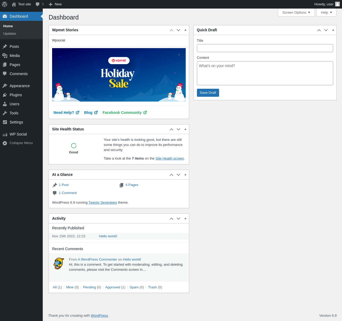
Task: Filter comments by Approved
Action: pos(113,287)
